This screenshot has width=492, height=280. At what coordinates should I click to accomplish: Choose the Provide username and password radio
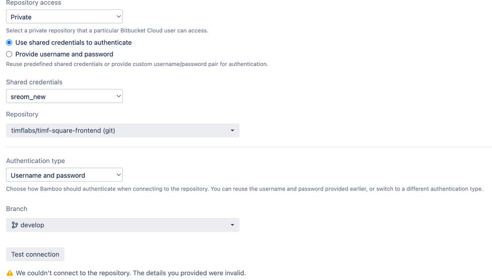pyautogui.click(x=9, y=54)
